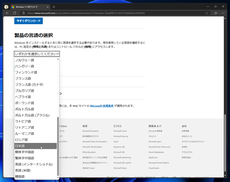Select ラトビア語 language option
This screenshot has height=182, width=230.
click(x=35, y=121)
